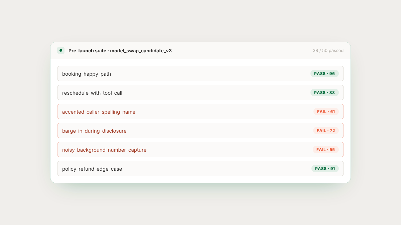The height and width of the screenshot is (225, 401).
Task: Click the PASS · 88 badge
Action: [324, 93]
